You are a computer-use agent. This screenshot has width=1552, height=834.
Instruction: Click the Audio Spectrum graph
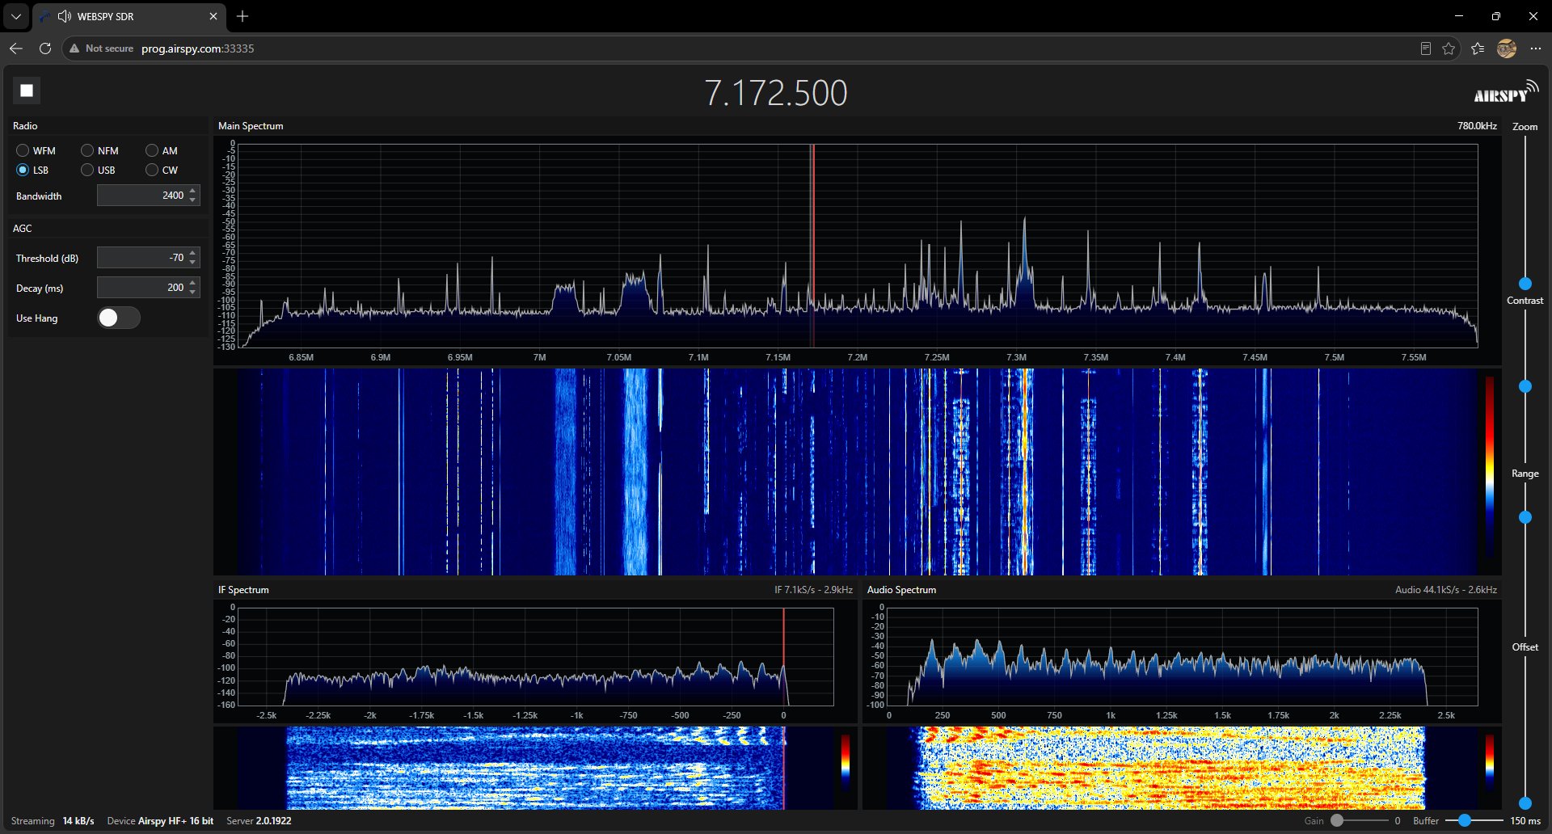click(x=1182, y=657)
